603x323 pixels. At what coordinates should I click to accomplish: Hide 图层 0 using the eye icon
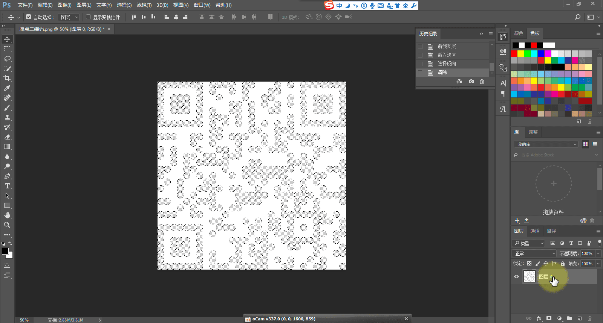point(516,277)
